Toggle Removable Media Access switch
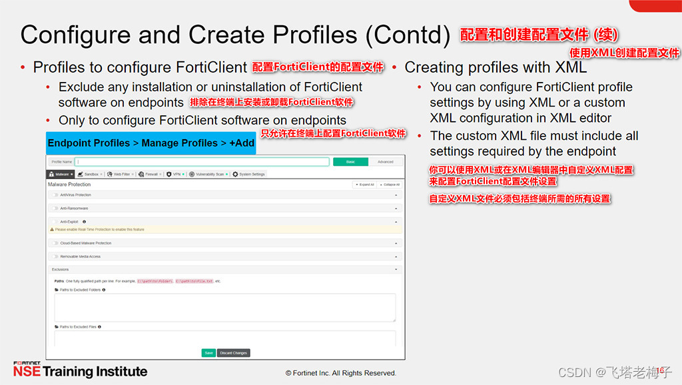The height and width of the screenshot is (385, 682). [55, 256]
